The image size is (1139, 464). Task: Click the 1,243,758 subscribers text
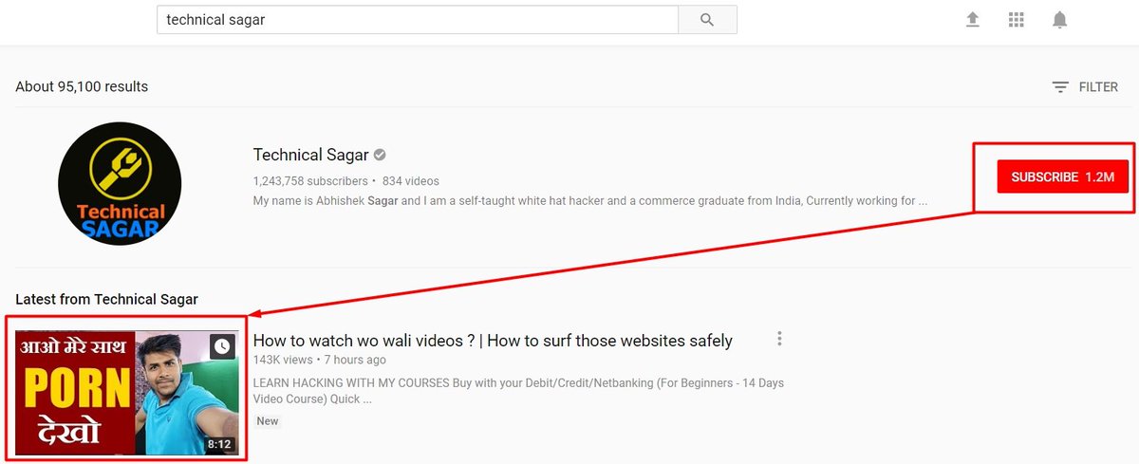click(x=310, y=180)
